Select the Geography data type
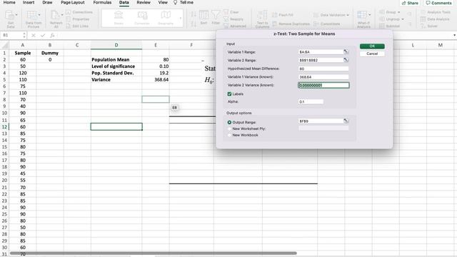Screen dimensions: 457x257 tap(166, 18)
